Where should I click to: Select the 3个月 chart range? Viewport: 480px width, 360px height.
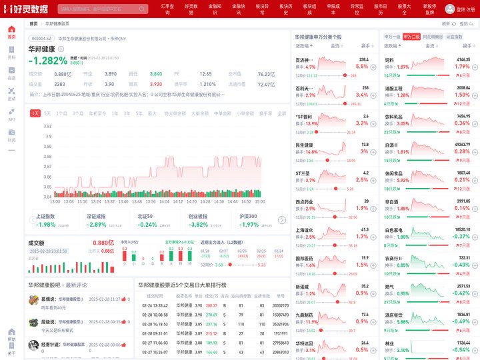tap(78, 113)
